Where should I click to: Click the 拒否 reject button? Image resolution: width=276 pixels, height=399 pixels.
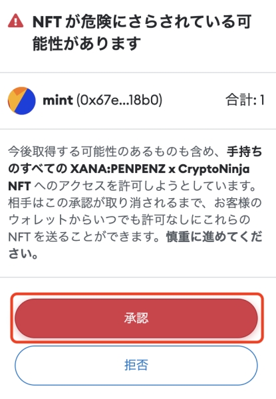click(136, 365)
